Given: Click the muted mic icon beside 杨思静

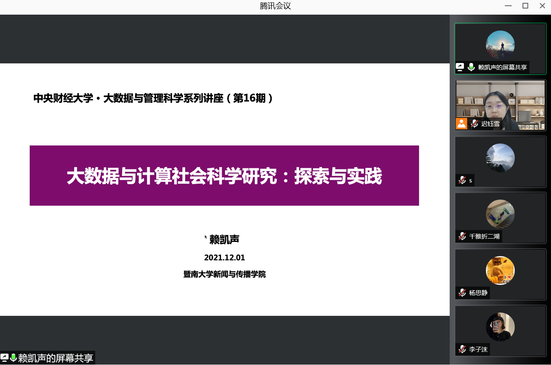Looking at the screenshot, I should point(462,293).
